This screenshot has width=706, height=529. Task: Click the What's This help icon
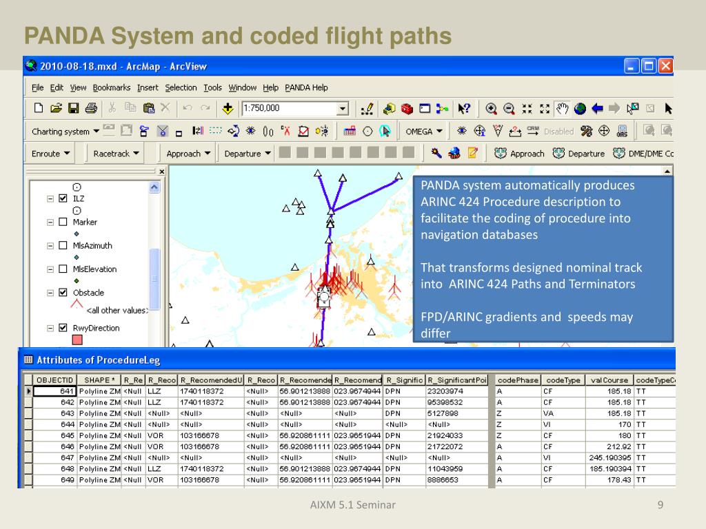coord(464,108)
